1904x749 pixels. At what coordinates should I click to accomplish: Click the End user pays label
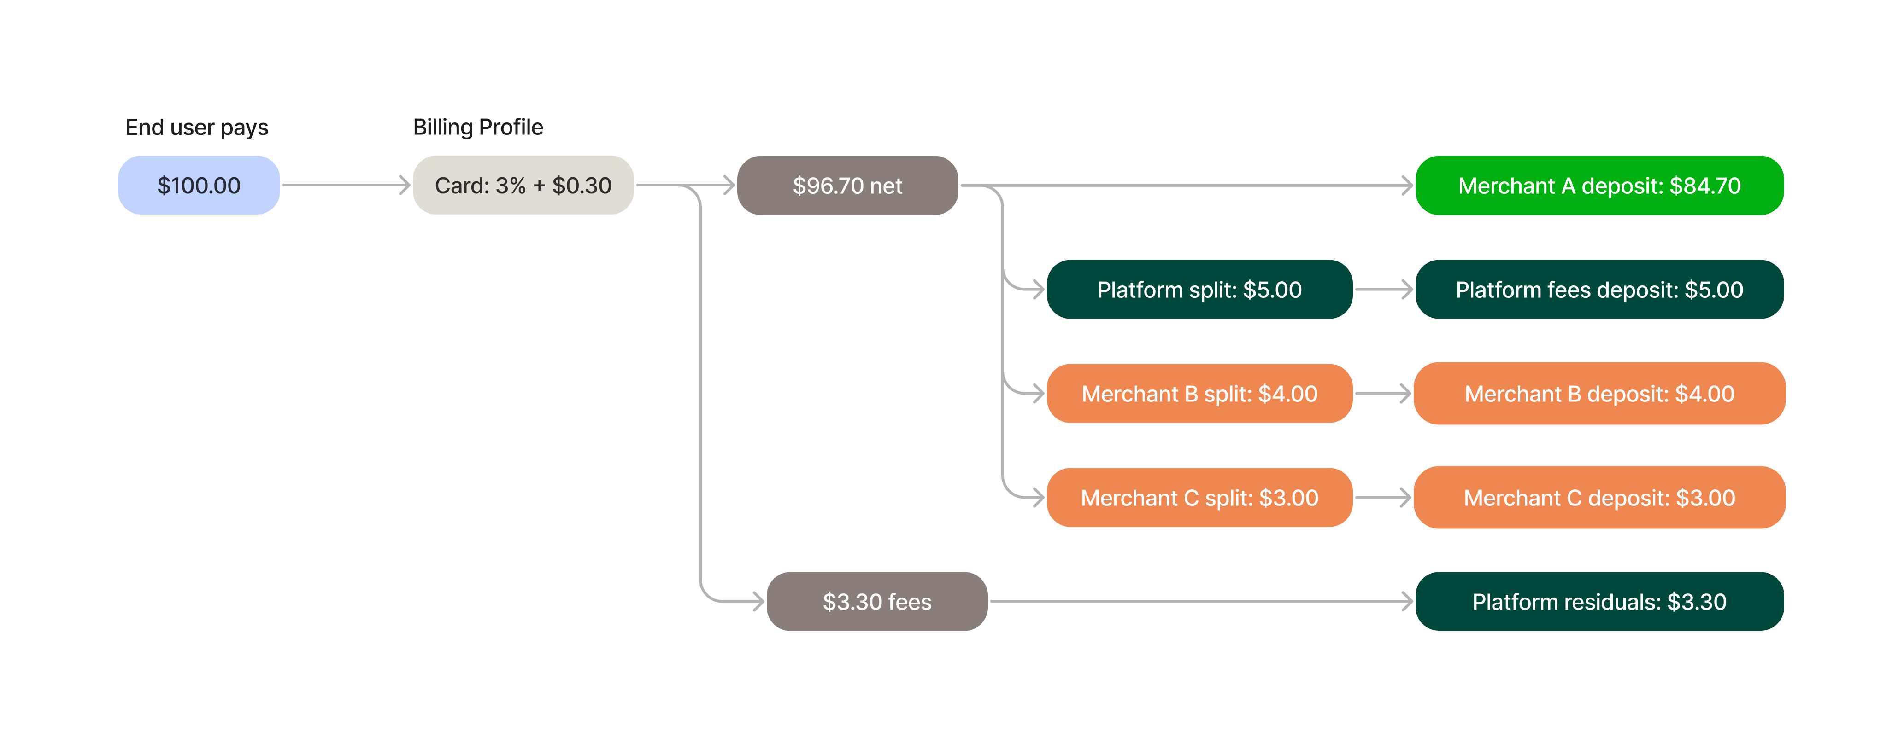pos(197,128)
